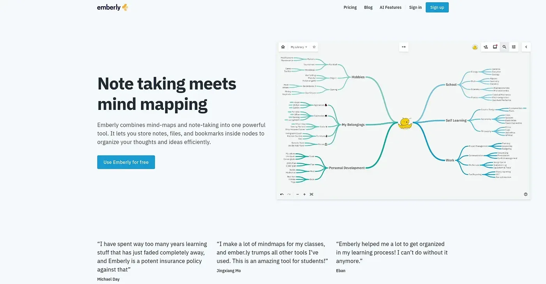Click the Sign in link
This screenshot has height=284, width=546.
415,7
